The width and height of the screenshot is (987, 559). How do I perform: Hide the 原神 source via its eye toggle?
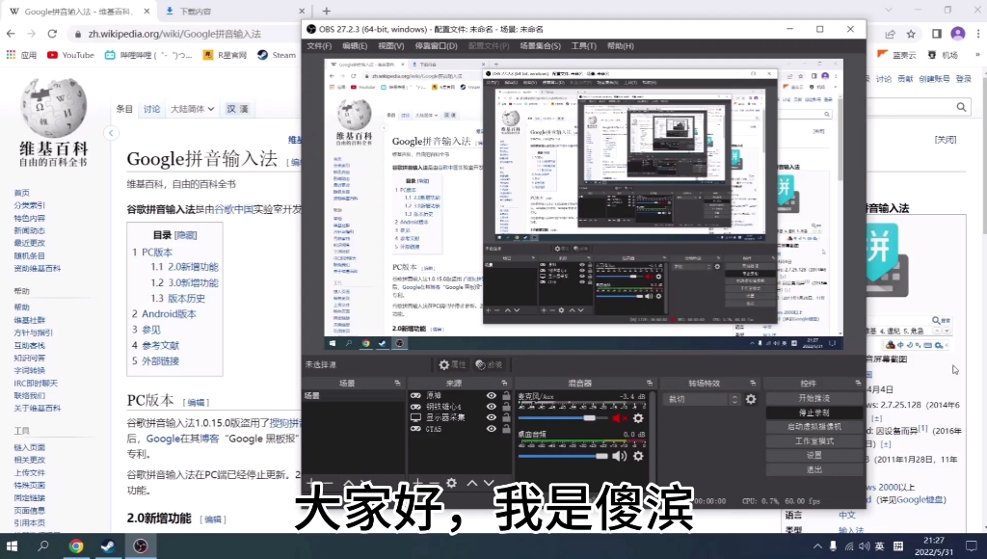[490, 394]
